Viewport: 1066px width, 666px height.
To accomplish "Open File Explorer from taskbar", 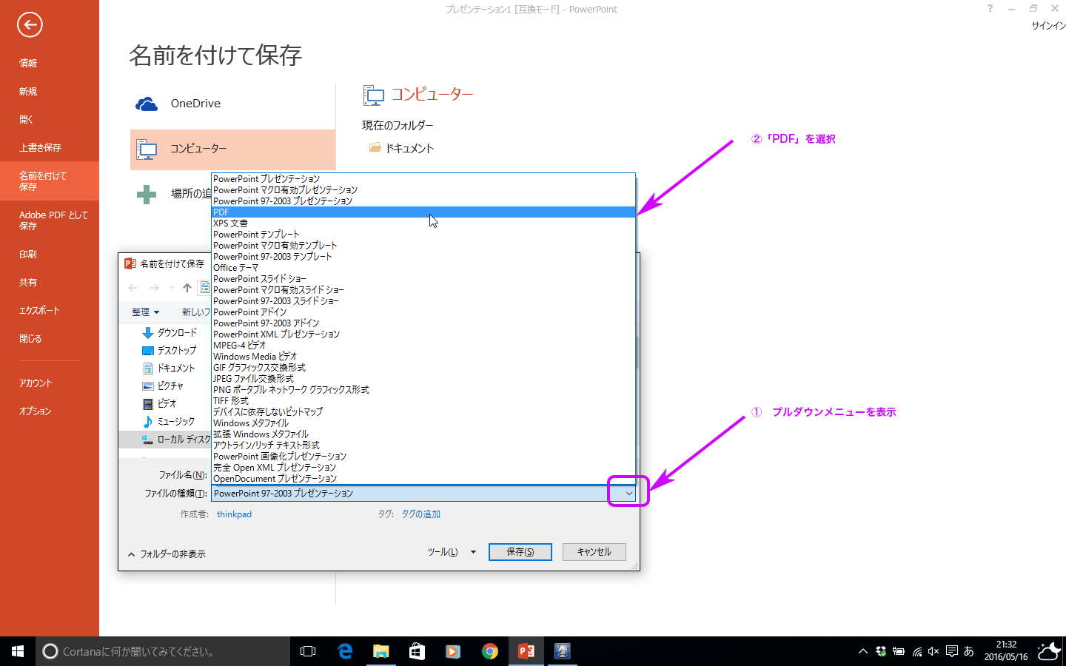I will point(381,651).
